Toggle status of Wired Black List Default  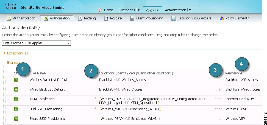pos(16,89)
